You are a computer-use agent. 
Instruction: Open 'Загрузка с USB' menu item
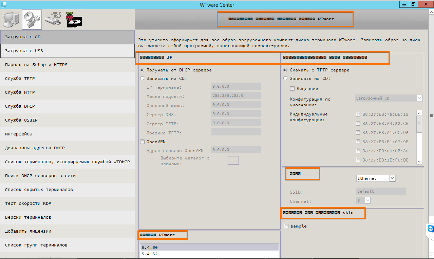68,51
